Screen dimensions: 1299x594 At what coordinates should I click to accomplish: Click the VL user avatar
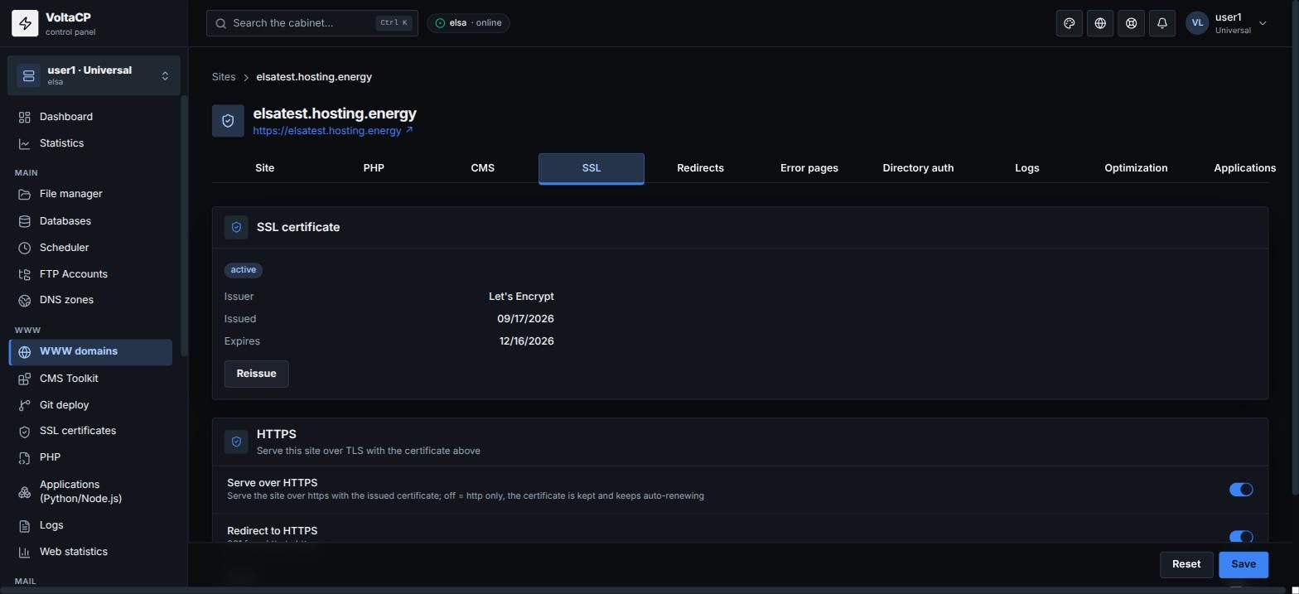coord(1197,23)
